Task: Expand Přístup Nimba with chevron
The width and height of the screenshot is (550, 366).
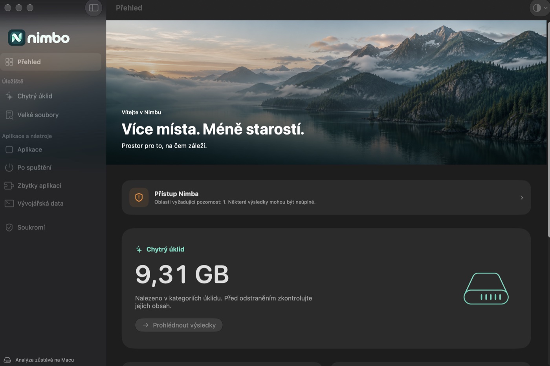Action: point(522,198)
